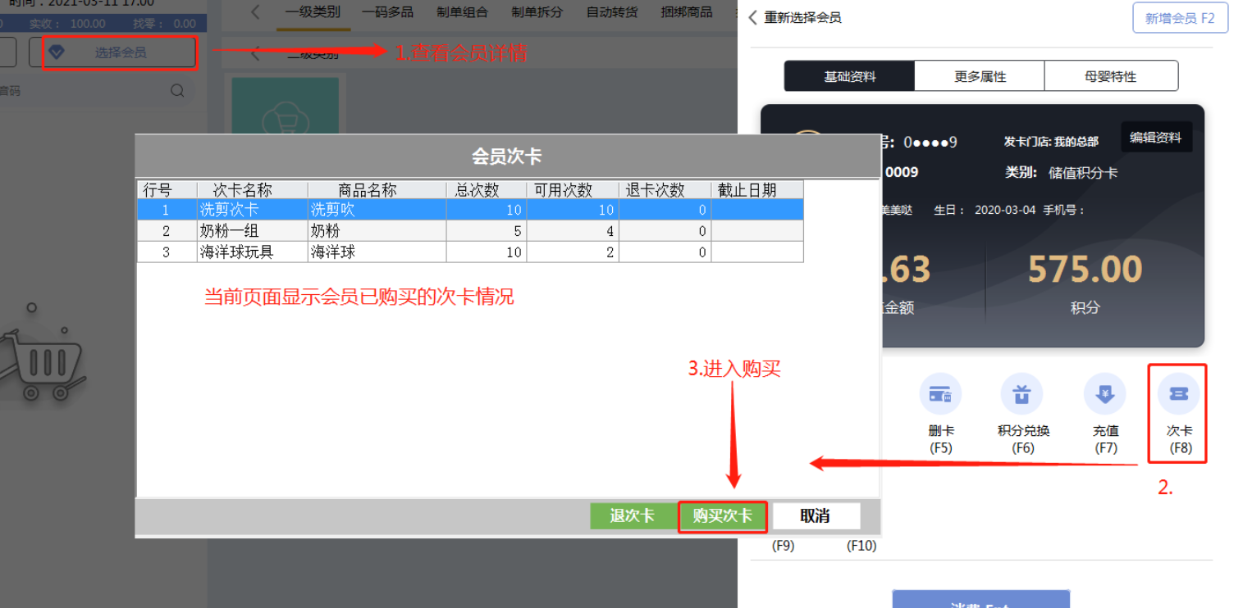
Task: Click the back chevron beside 重新选择会员
Action: pos(753,17)
